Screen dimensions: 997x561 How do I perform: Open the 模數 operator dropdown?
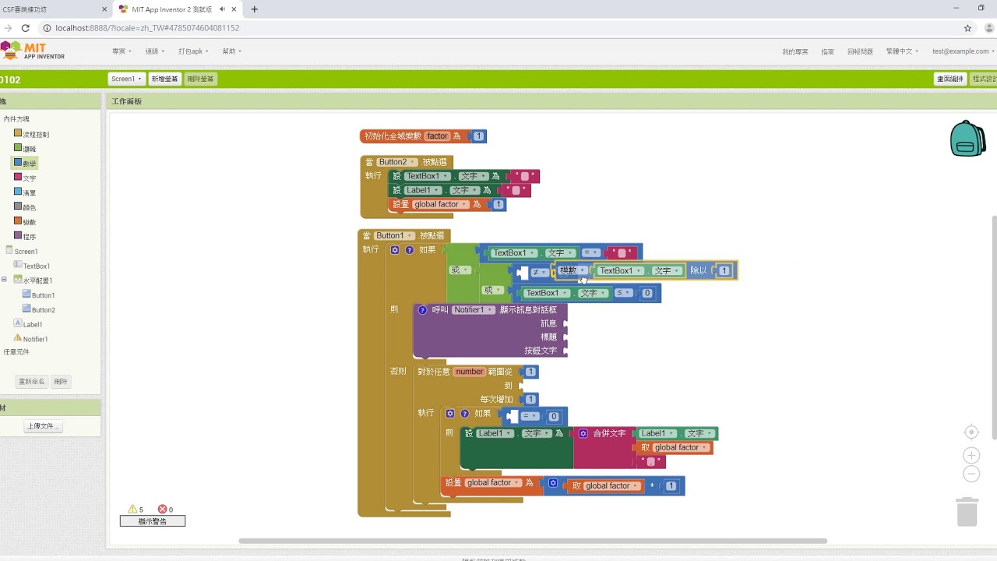tap(573, 270)
